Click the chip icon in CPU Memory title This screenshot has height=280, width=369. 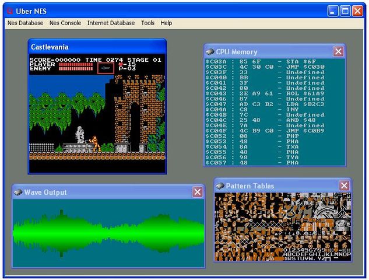click(x=210, y=51)
